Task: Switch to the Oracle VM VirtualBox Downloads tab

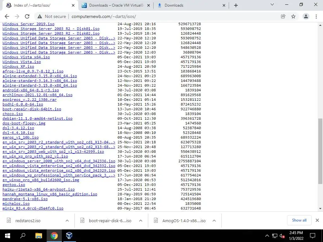Action: click(x=116, y=5)
